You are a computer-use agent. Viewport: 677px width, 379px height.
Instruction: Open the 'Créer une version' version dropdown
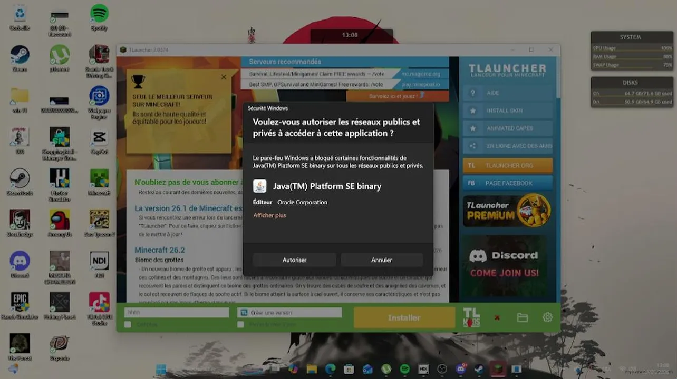tap(290, 312)
